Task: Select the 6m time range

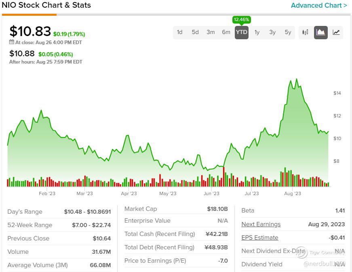Action: [226, 32]
